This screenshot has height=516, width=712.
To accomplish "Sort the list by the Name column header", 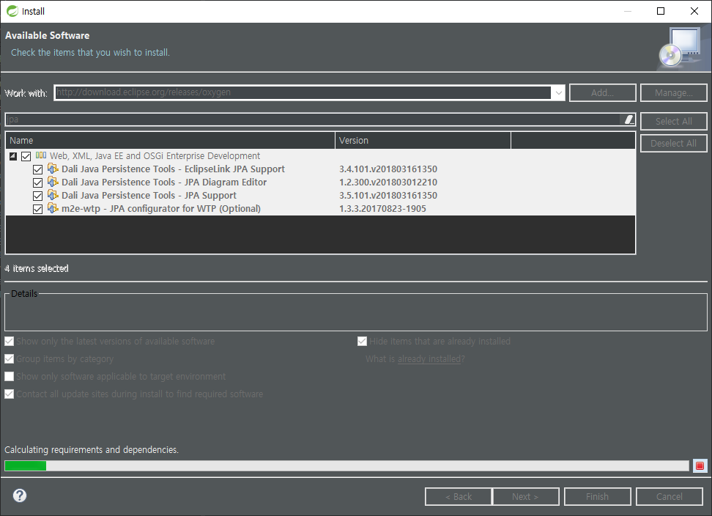I will tap(170, 140).
